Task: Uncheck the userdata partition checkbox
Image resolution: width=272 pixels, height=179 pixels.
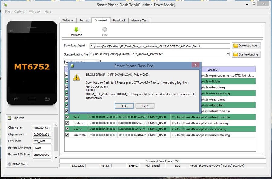Action: pyautogui.click(x=67, y=135)
